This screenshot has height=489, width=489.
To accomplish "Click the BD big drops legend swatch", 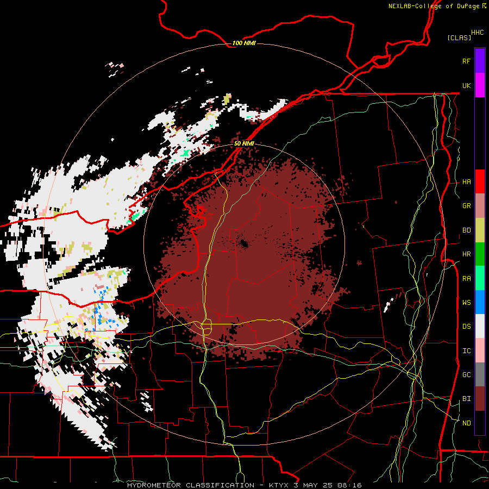I will tap(480, 230).
